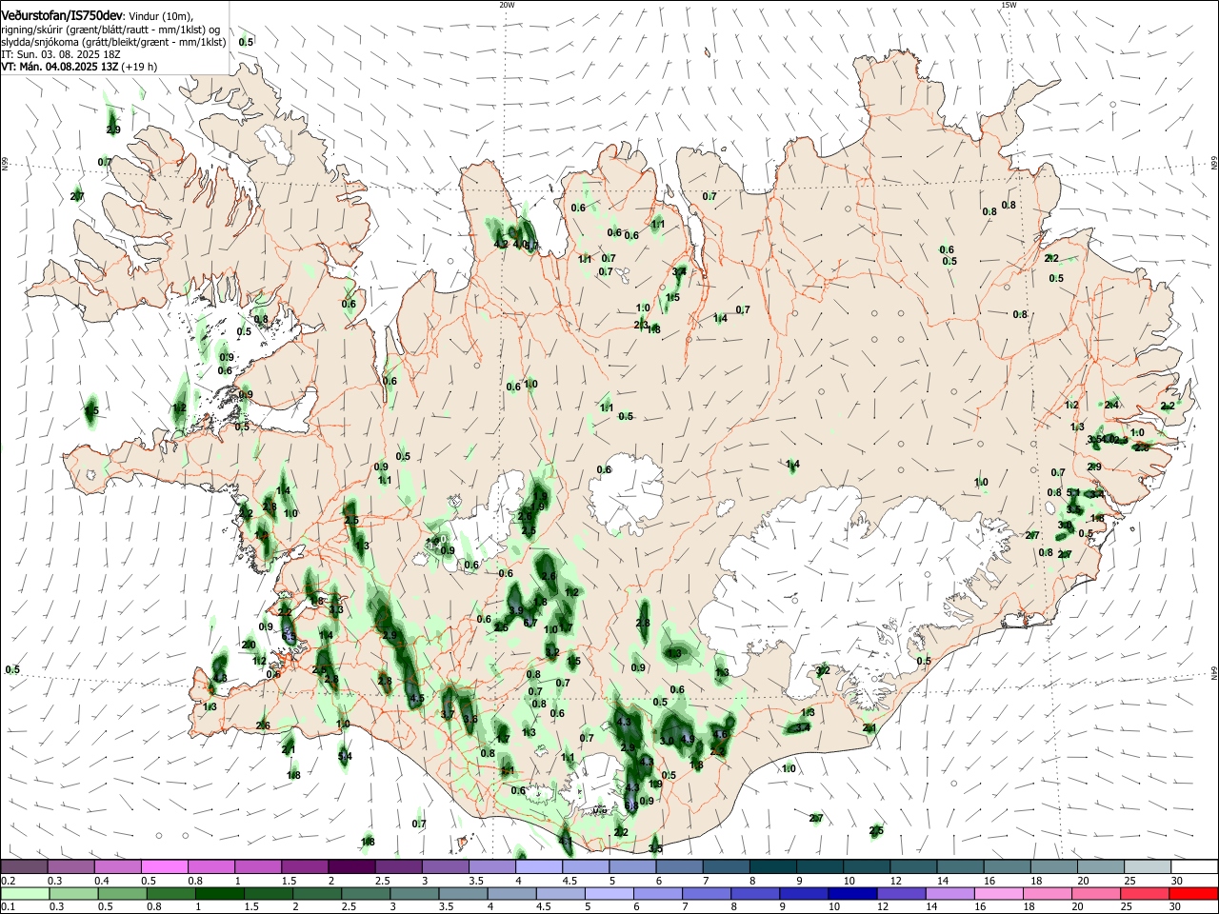Select upper-row swatch between 1.5 and 2

point(305,867)
